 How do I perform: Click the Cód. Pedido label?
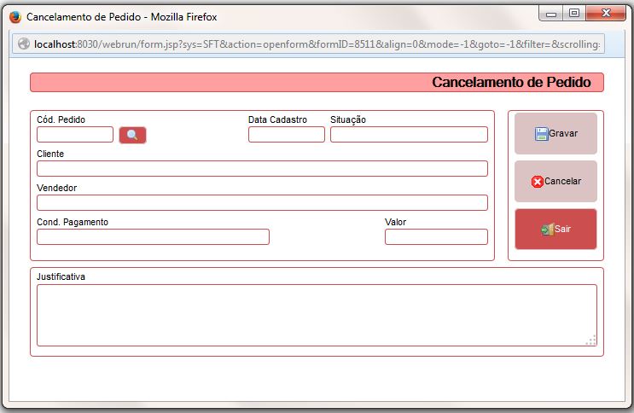(x=61, y=119)
